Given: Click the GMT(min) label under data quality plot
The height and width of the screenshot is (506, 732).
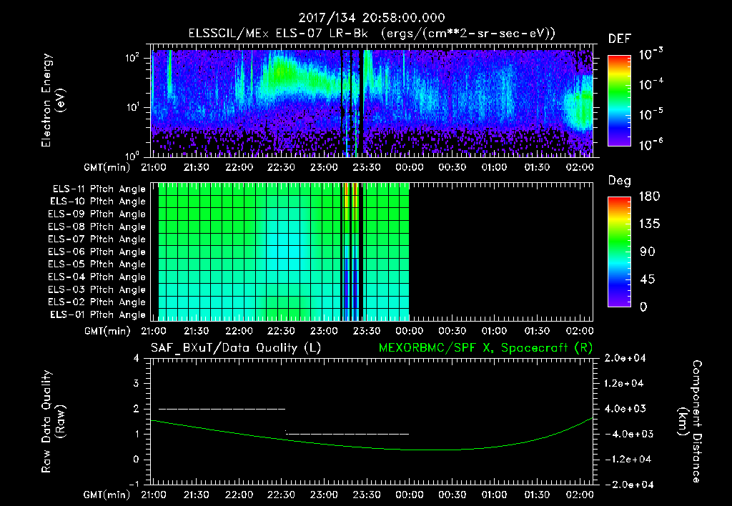Looking at the screenshot, I should (107, 495).
